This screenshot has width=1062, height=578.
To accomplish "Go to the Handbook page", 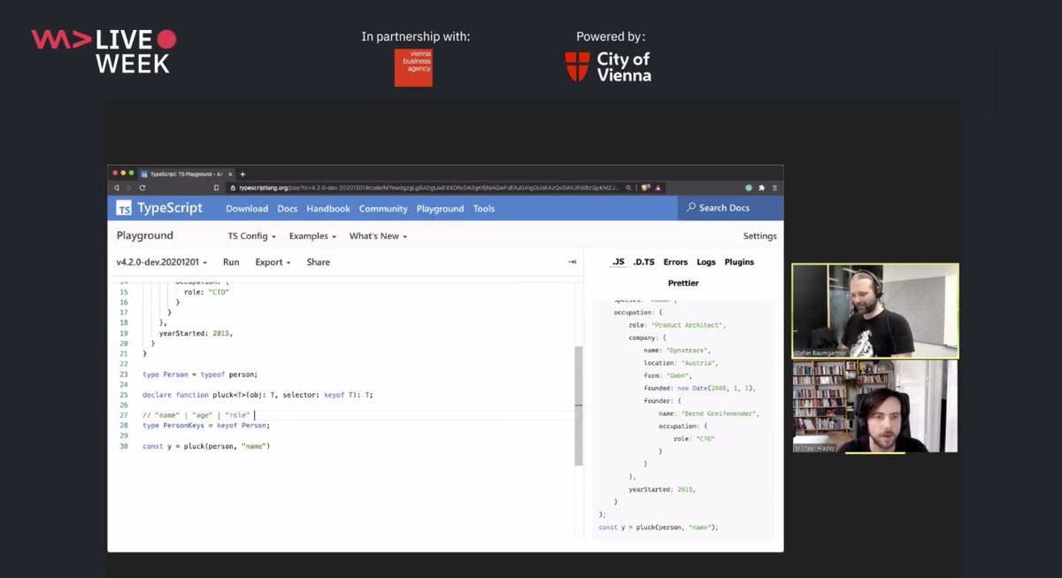I will 328,209.
